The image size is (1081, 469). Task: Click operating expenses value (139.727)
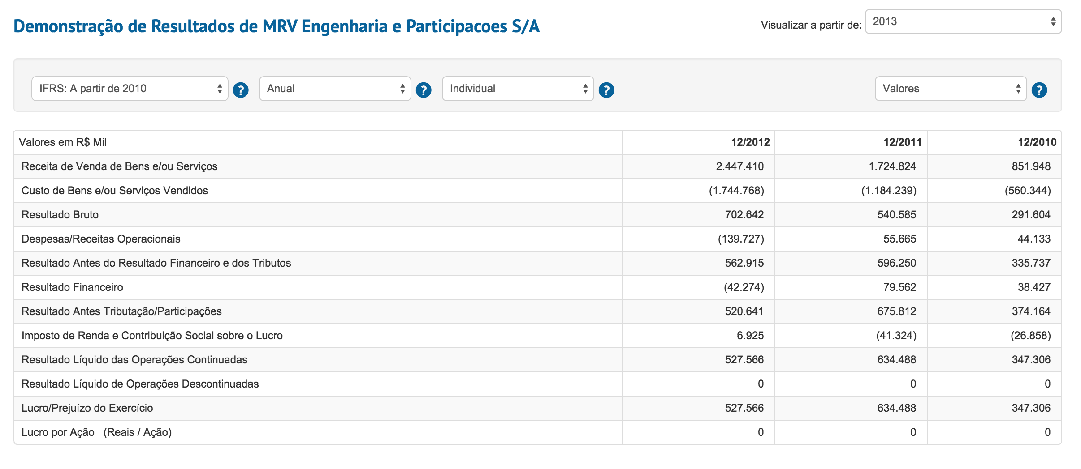pyautogui.click(x=741, y=239)
